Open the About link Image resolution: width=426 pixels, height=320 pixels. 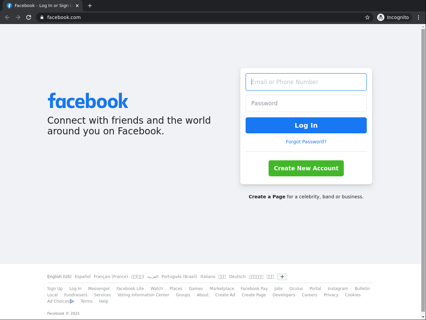(x=203, y=295)
